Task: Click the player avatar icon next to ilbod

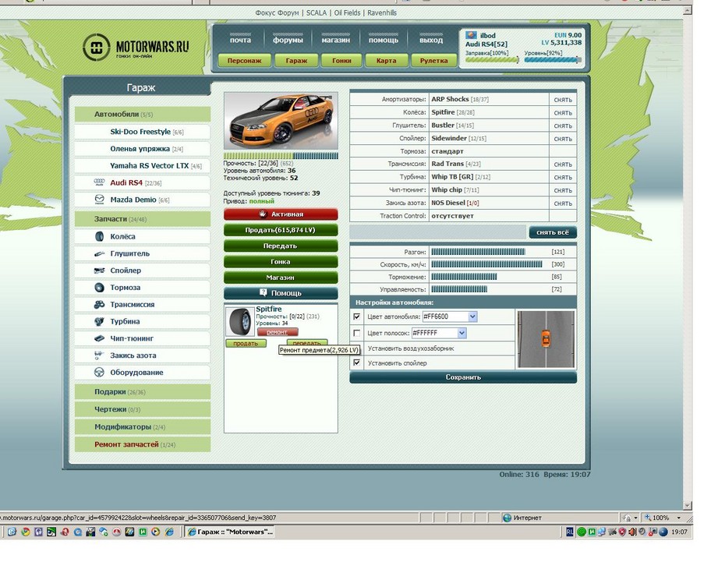Action: tap(471, 35)
